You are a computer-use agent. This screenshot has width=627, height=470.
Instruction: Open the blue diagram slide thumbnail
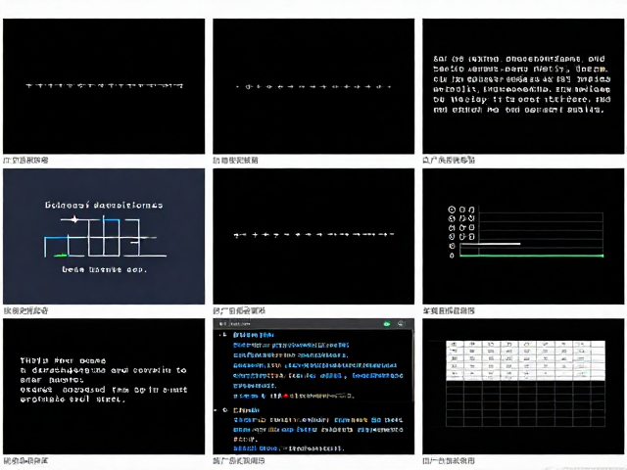coord(104,236)
